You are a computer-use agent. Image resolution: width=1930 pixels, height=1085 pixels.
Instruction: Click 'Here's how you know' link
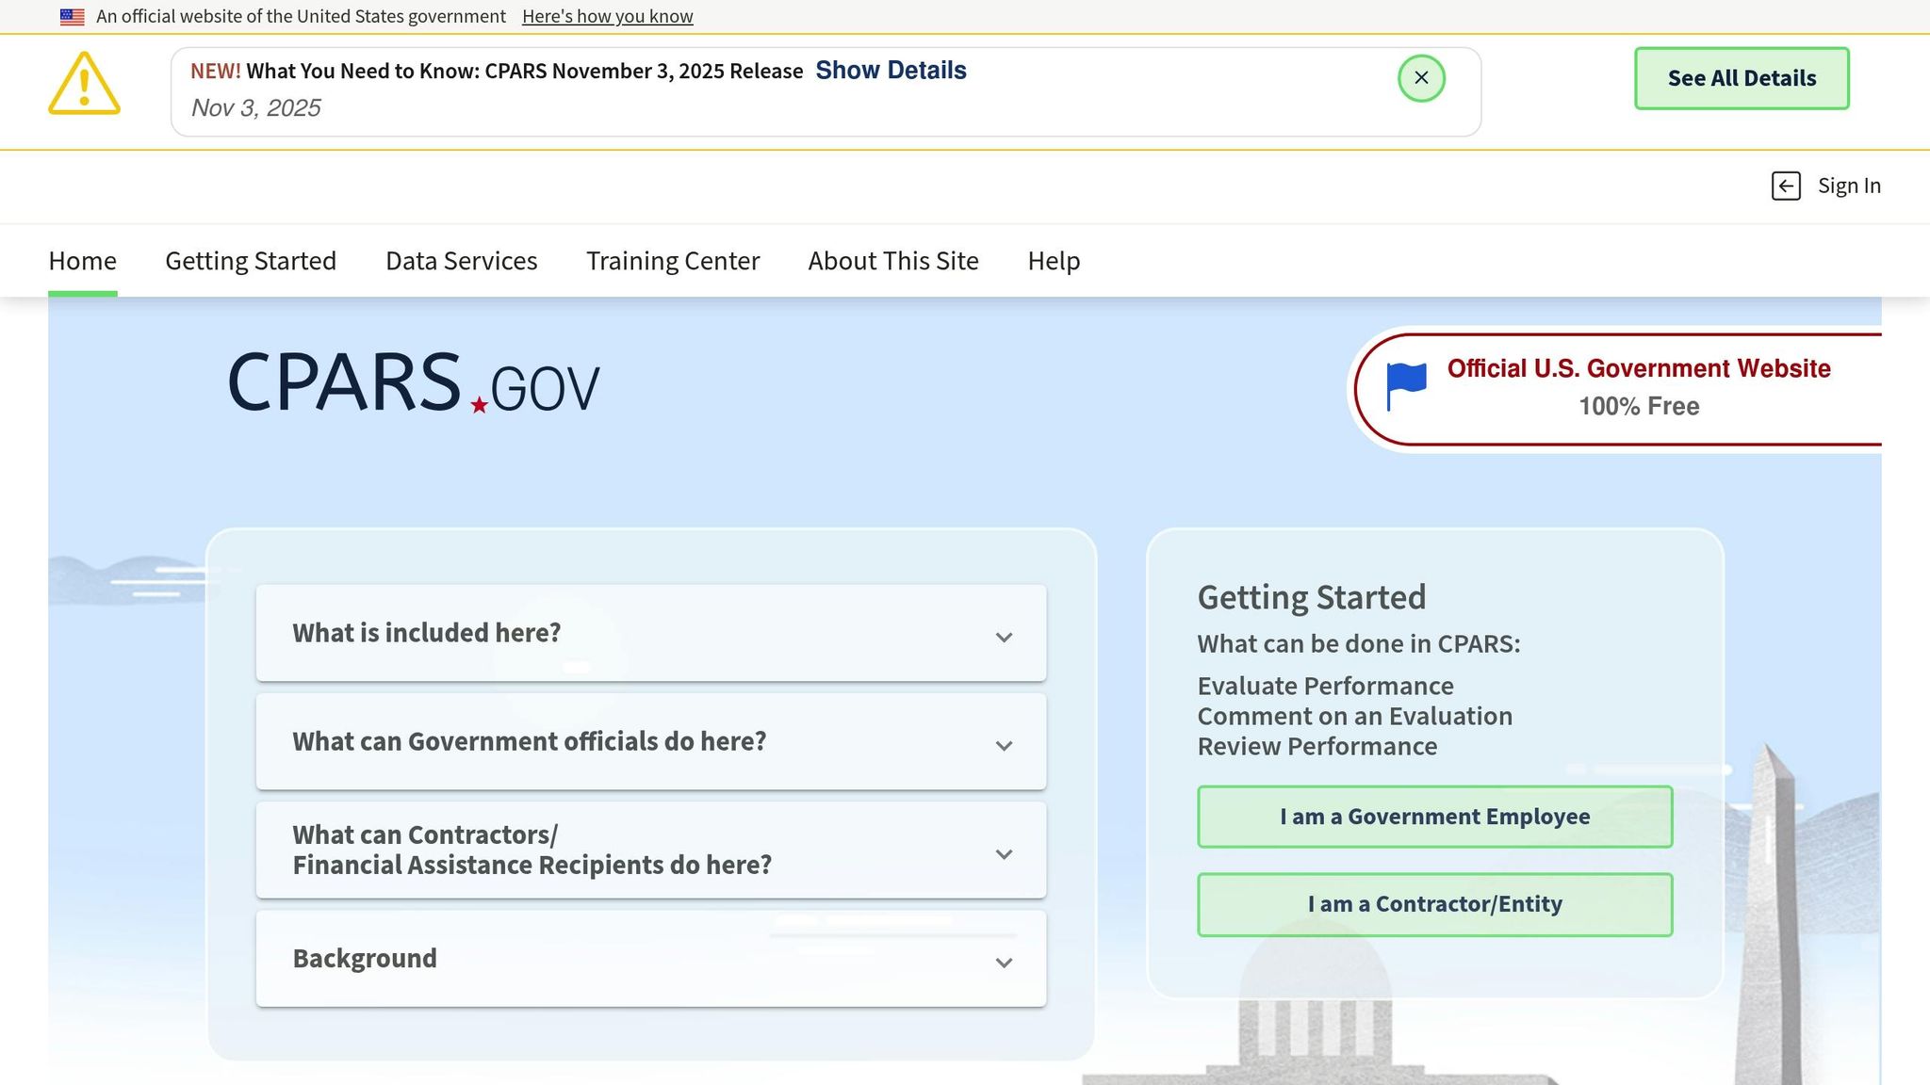click(607, 17)
